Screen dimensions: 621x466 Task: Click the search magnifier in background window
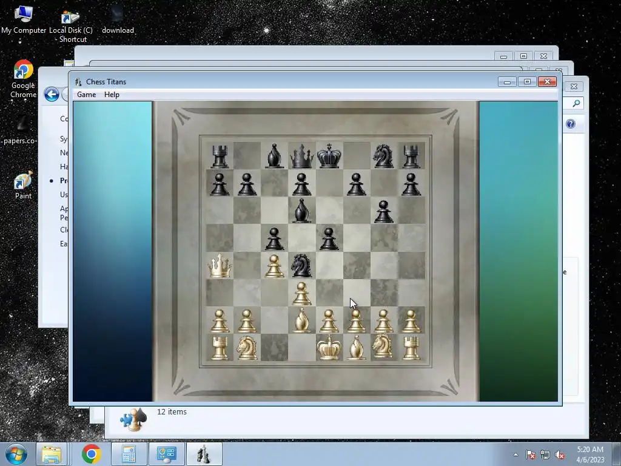point(576,103)
